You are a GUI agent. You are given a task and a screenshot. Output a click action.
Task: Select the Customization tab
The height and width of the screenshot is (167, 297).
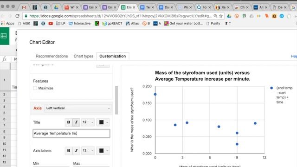pyautogui.click(x=112, y=56)
